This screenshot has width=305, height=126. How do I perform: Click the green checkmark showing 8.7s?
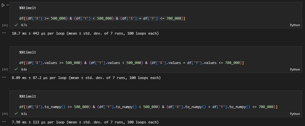point(16,25)
